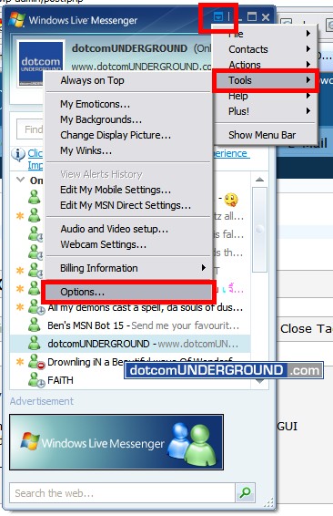The image size is (333, 516).
Task: Click the show menu icon in title bar
Action: 218,15
